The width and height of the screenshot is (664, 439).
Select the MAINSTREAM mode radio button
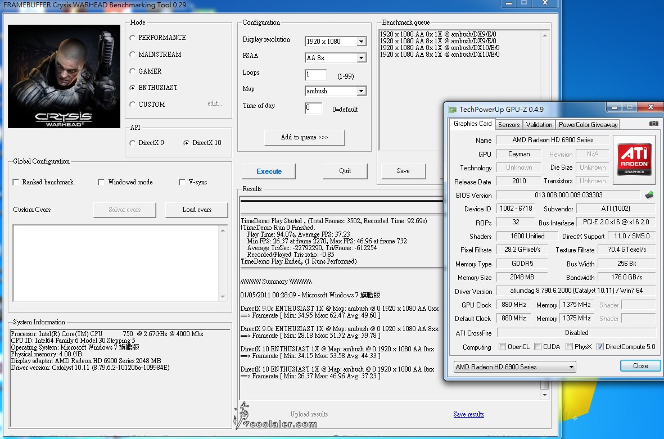pyautogui.click(x=133, y=54)
